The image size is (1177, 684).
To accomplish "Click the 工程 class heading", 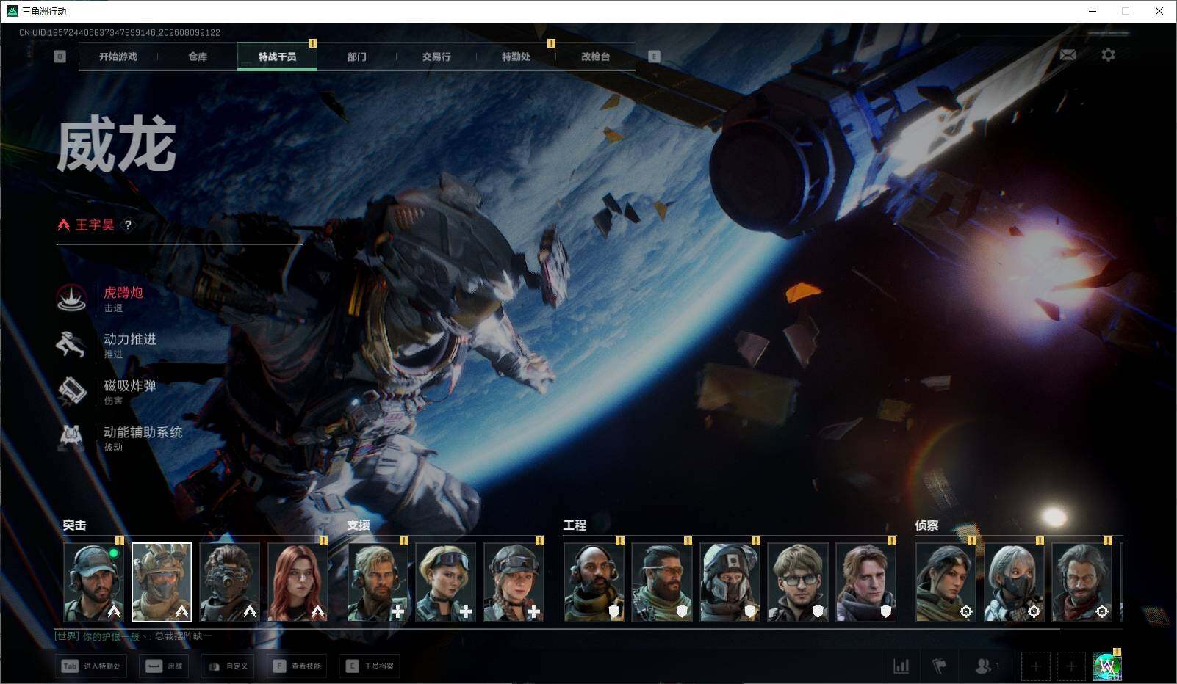I will coord(575,525).
